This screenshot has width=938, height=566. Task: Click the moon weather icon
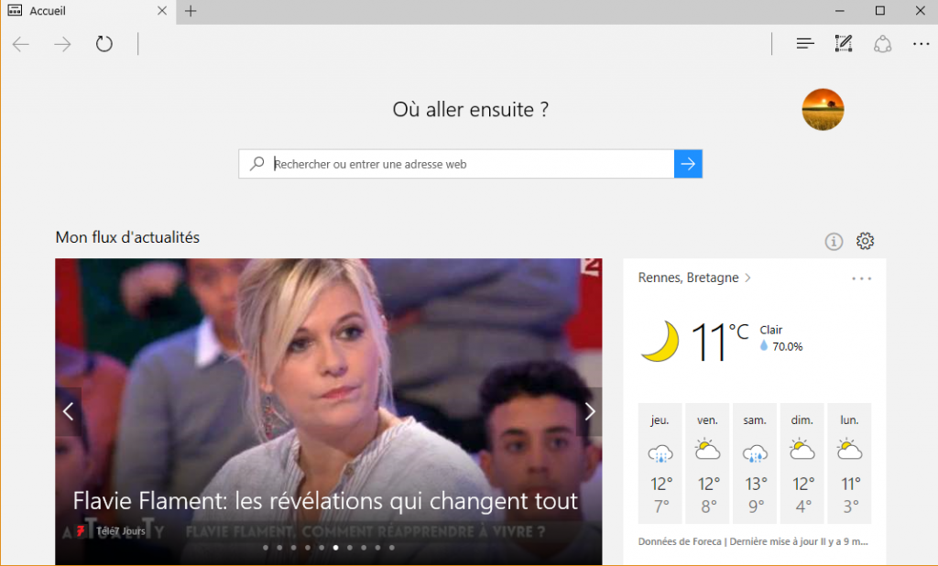pos(660,341)
